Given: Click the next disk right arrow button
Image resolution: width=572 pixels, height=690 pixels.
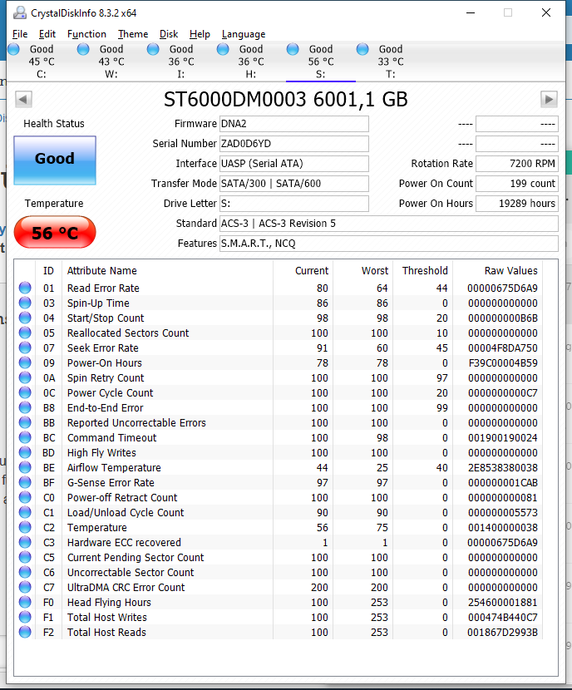Looking at the screenshot, I should point(548,100).
